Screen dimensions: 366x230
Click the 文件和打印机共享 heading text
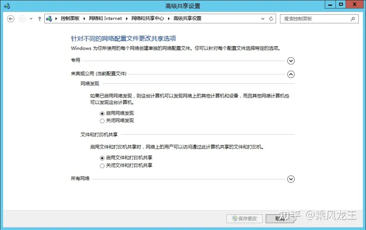click(99, 135)
